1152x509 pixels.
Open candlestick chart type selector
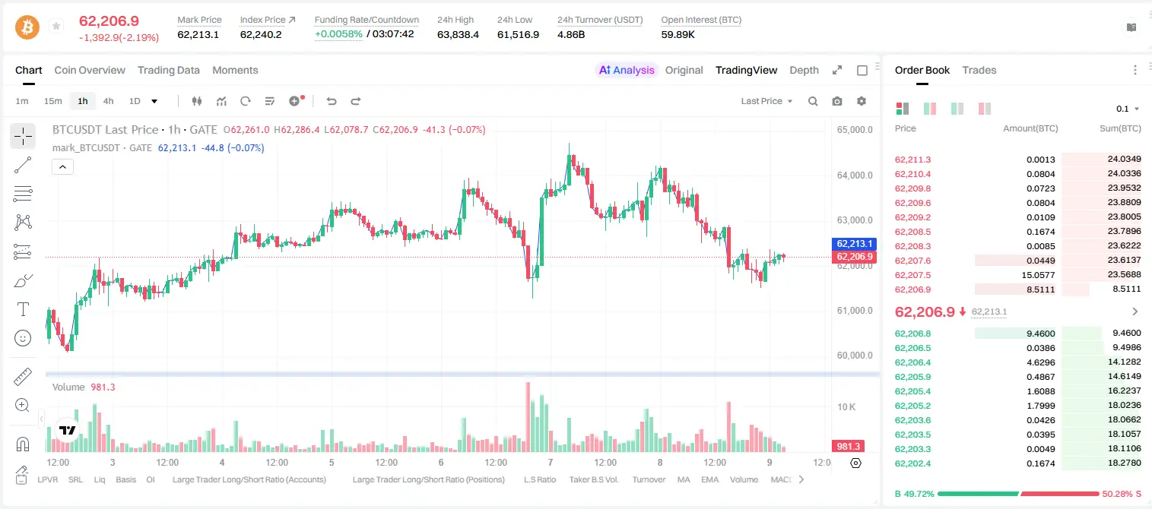(197, 101)
